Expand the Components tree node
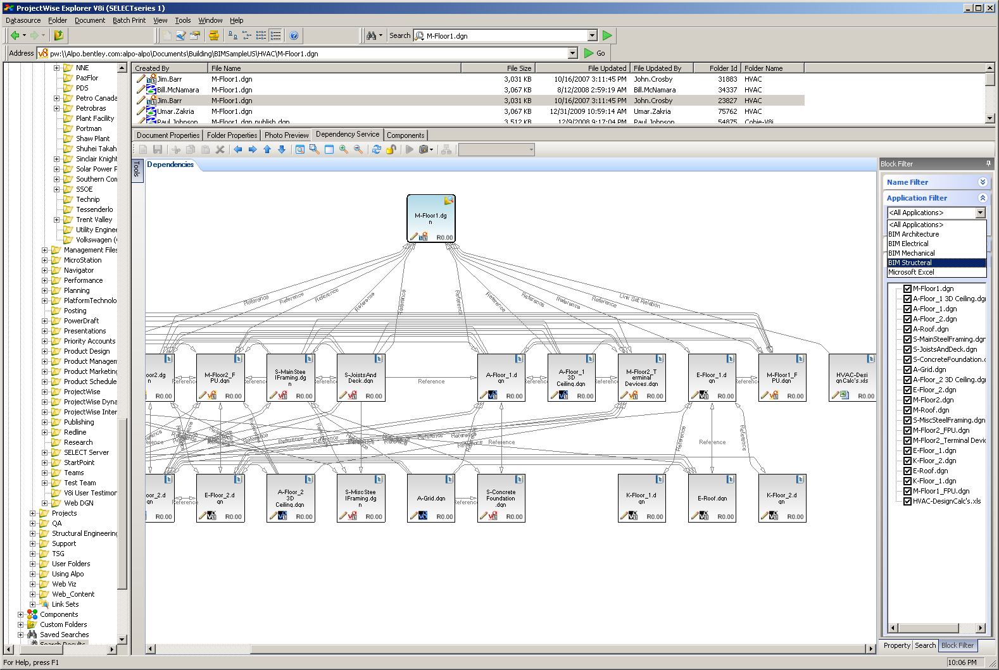The image size is (999, 670). click(21, 614)
